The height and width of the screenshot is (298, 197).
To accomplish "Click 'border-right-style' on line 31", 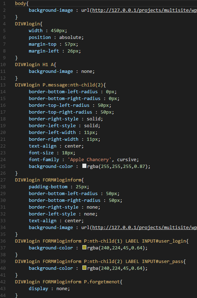I will tap(53, 207).
